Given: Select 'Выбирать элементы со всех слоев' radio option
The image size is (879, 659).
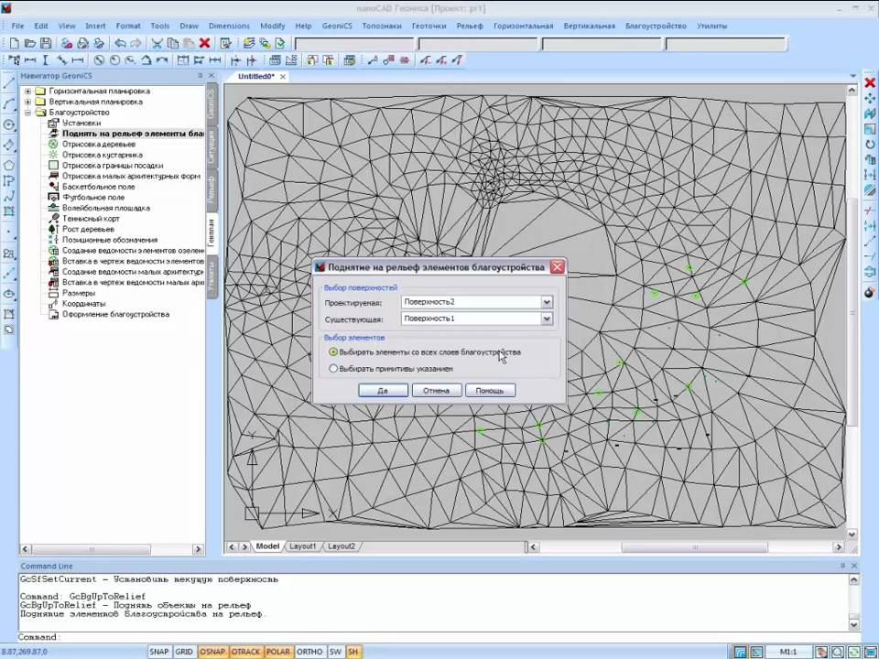Looking at the screenshot, I should point(333,352).
